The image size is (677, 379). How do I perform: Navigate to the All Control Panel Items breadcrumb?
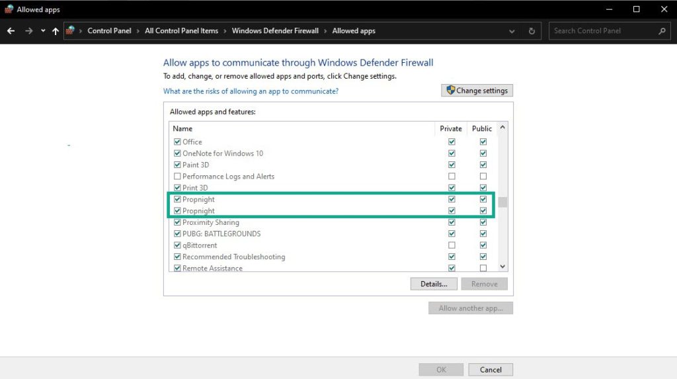point(181,30)
